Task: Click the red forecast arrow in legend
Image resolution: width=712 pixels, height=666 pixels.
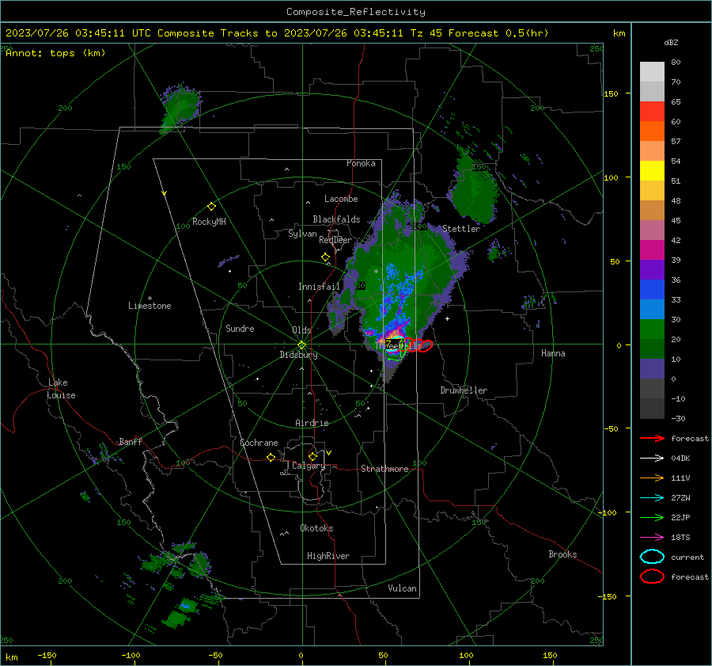Action: click(652, 438)
